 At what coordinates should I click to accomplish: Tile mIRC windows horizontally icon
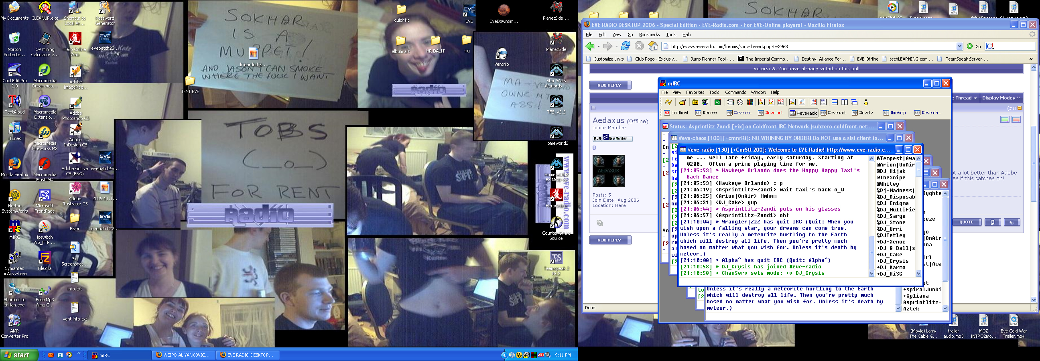point(835,102)
